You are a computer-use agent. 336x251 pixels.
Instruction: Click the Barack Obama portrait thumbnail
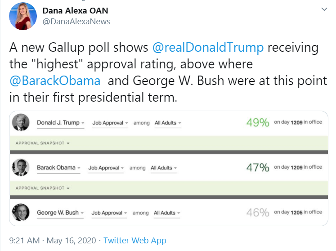click(21, 167)
